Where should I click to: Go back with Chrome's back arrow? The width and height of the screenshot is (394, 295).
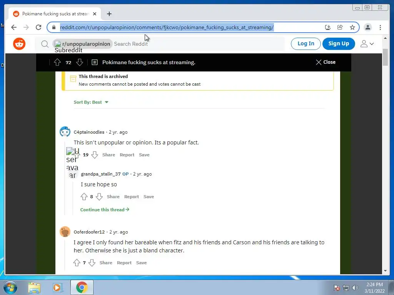(14, 27)
